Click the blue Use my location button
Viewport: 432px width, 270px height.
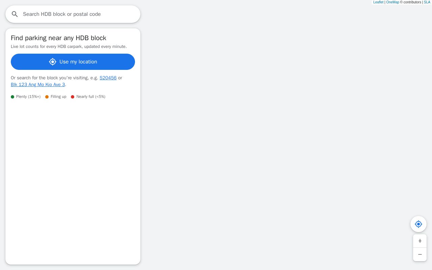73,62
